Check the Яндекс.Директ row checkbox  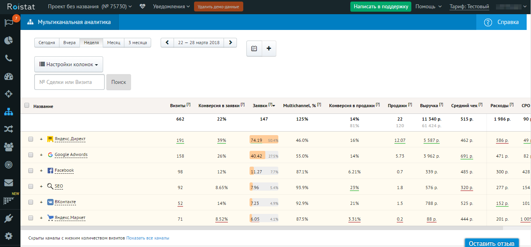point(31,139)
